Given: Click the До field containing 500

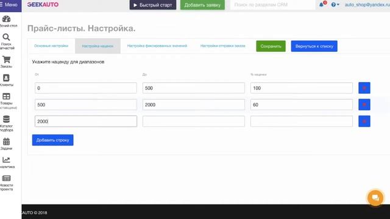Looking at the screenshot, I should tap(194, 88).
